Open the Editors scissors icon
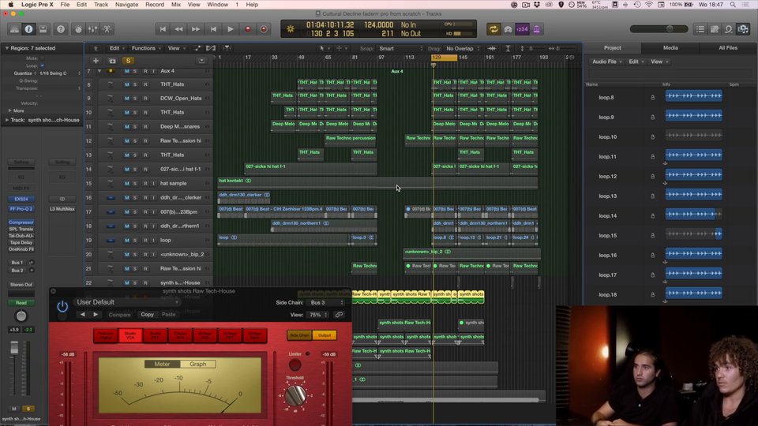This screenshot has width=758, height=426. click(x=107, y=29)
